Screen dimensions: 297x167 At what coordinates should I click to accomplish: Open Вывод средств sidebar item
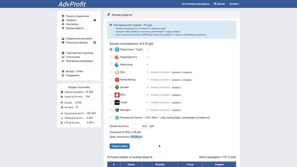75,28
